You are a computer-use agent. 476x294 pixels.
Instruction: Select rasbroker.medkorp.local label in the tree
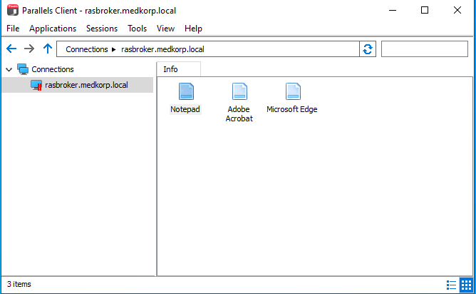pyautogui.click(x=86, y=85)
